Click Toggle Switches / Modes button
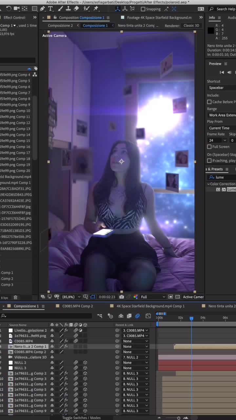 (81, 418)
